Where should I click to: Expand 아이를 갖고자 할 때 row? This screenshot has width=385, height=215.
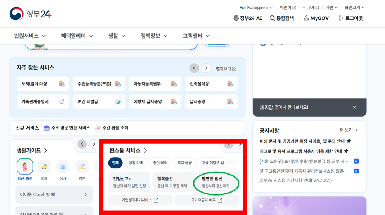(x=54, y=194)
